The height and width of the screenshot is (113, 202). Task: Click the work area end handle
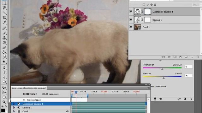coord(88,96)
